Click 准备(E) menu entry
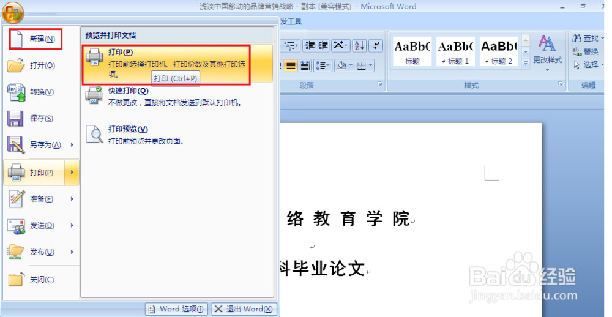The width and height of the screenshot is (612, 317). [42, 199]
